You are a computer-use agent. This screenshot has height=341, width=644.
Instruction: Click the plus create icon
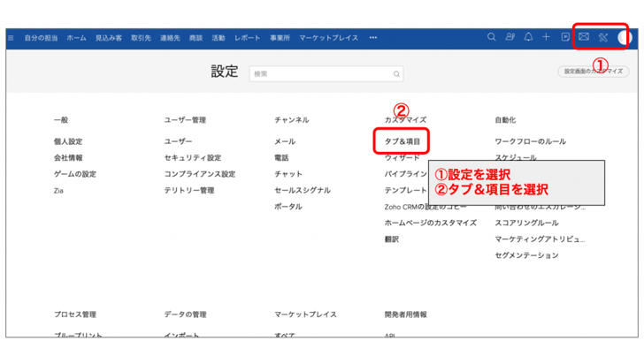coord(546,37)
